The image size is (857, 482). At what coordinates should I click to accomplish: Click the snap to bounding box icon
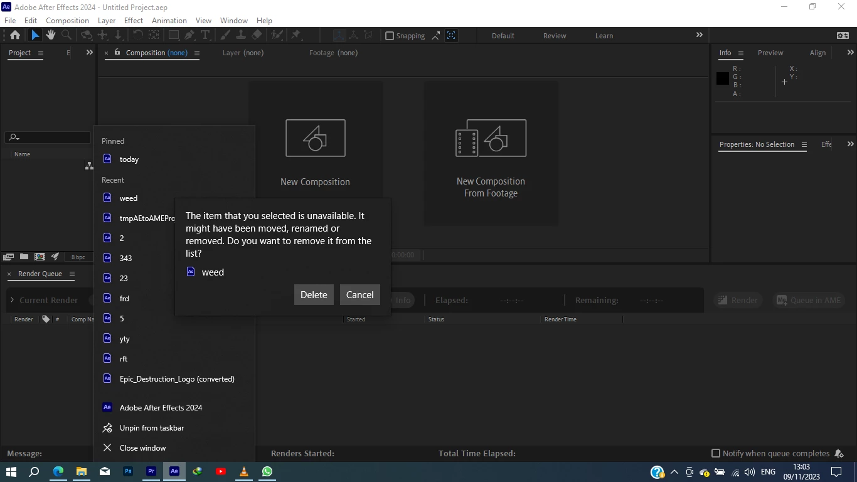[x=436, y=36]
